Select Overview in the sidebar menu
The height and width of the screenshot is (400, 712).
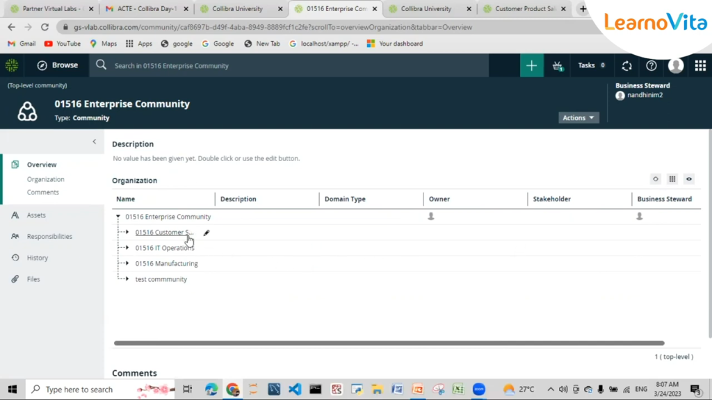(x=43, y=165)
